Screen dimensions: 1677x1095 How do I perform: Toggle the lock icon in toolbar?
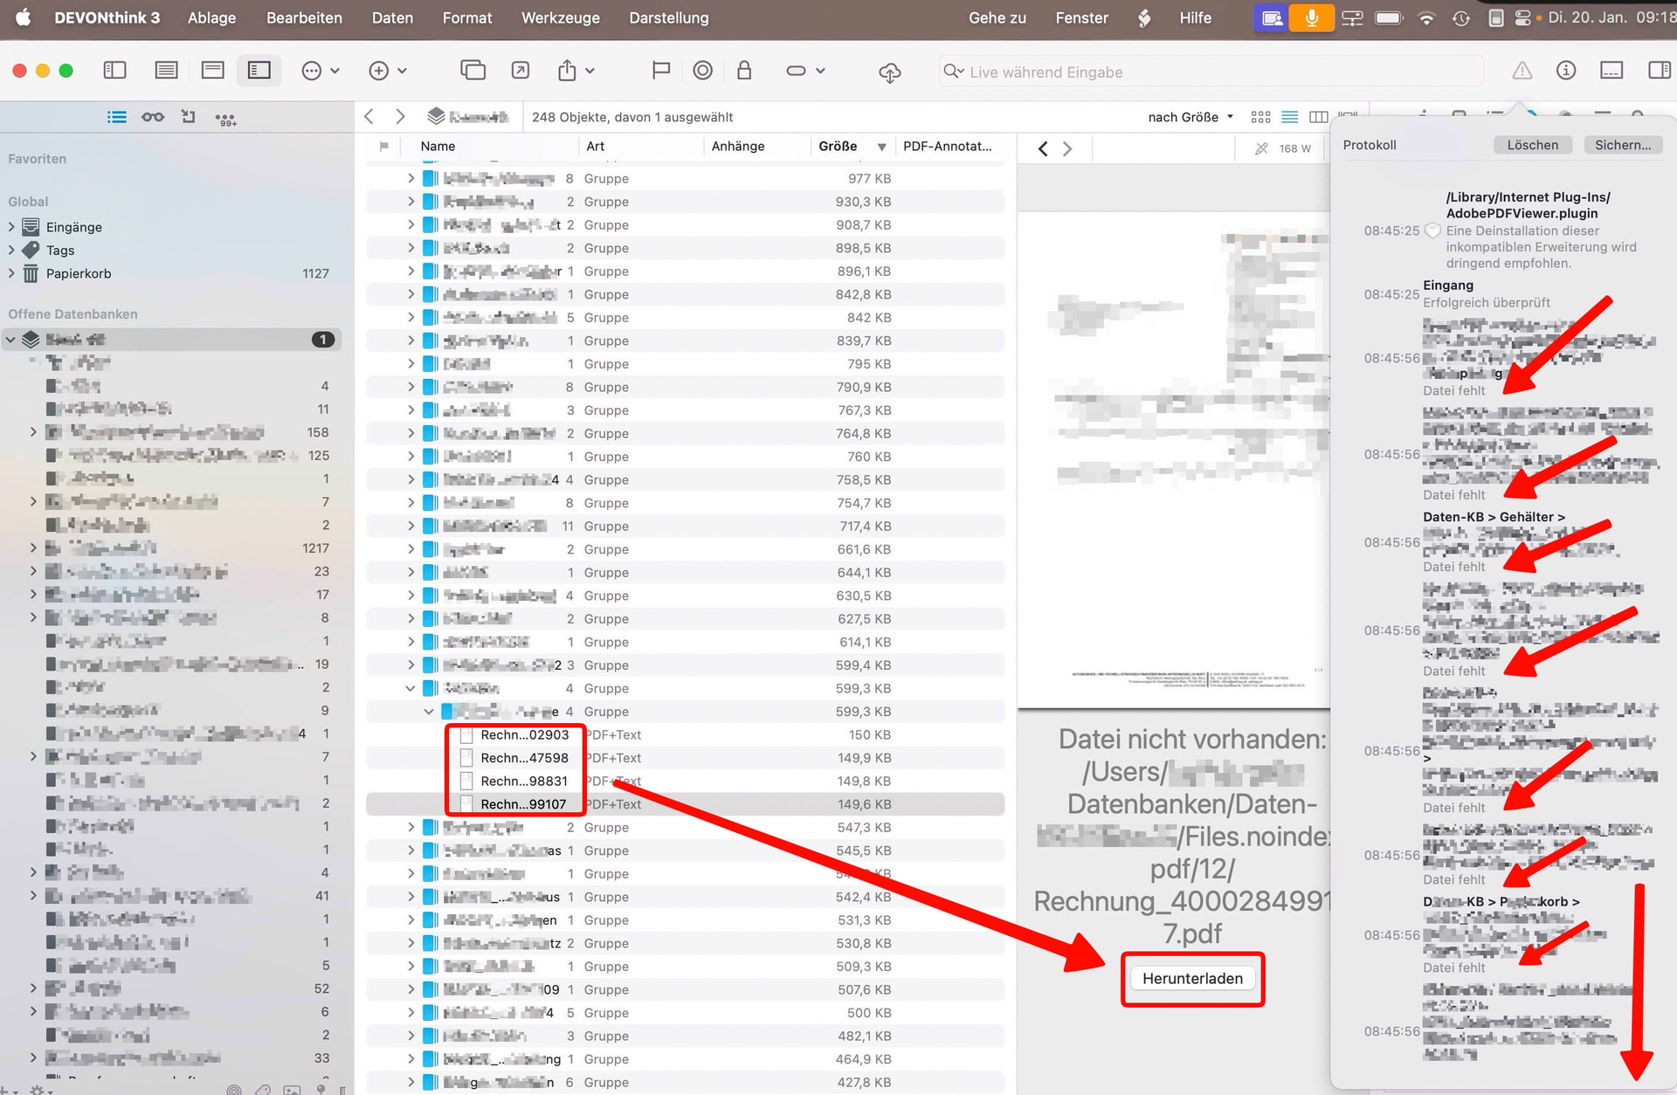744,71
